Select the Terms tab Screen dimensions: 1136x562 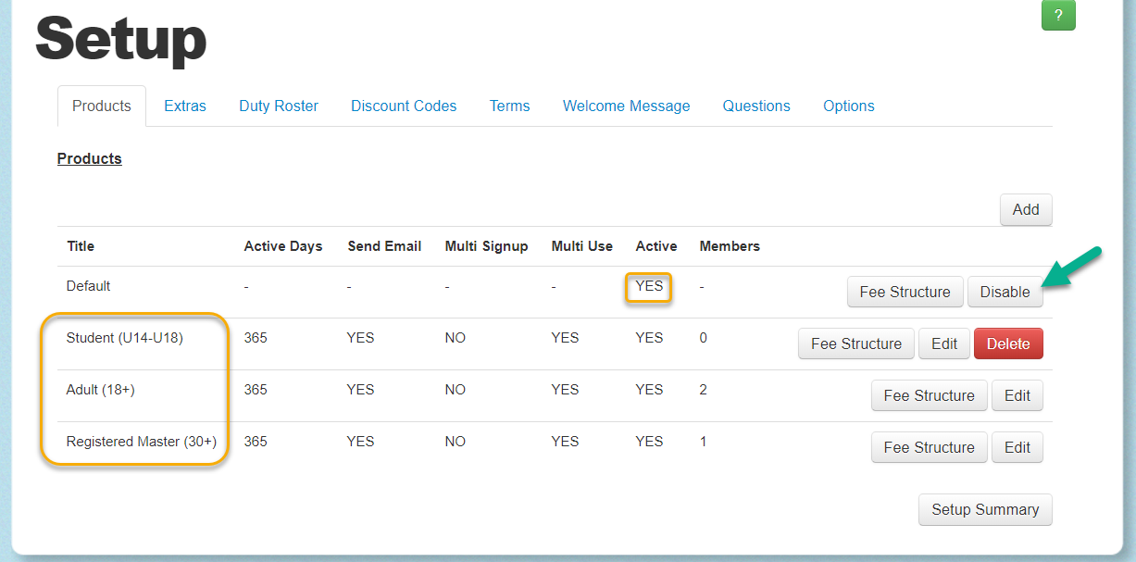pyautogui.click(x=510, y=106)
